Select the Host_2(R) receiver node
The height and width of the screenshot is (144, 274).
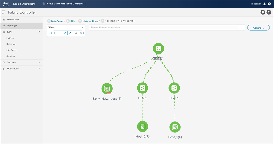pos(143,126)
